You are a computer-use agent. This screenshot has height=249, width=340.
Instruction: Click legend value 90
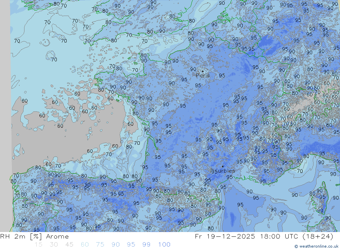116,245
